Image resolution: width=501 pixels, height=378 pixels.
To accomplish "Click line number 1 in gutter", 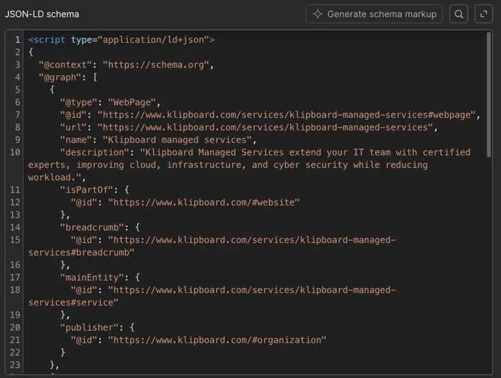I will coord(18,40).
